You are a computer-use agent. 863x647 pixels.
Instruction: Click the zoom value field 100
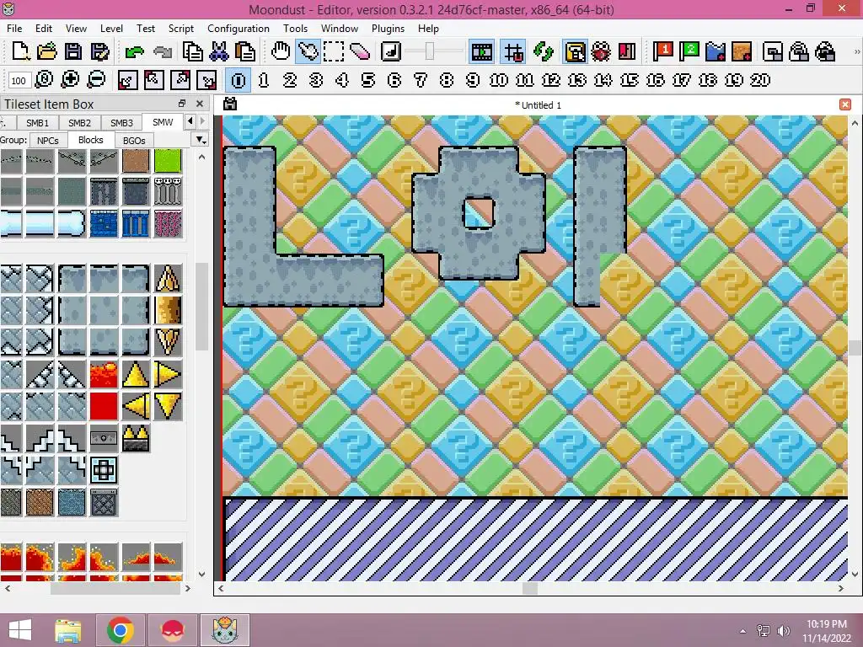(19, 81)
